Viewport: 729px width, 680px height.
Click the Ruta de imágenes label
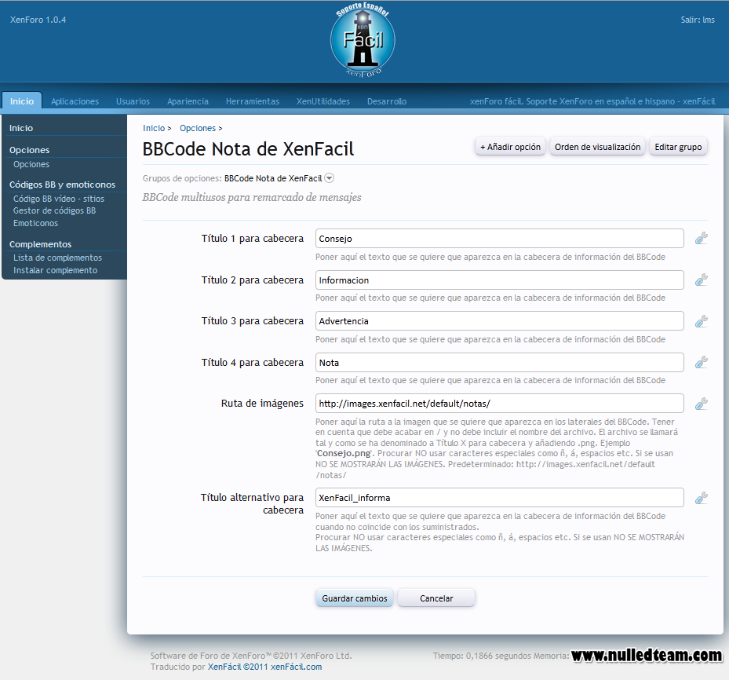coord(262,404)
